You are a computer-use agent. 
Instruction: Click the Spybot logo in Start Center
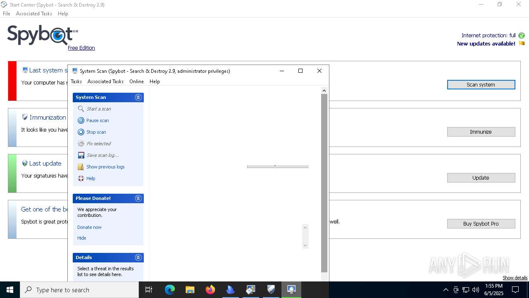pyautogui.click(x=43, y=35)
